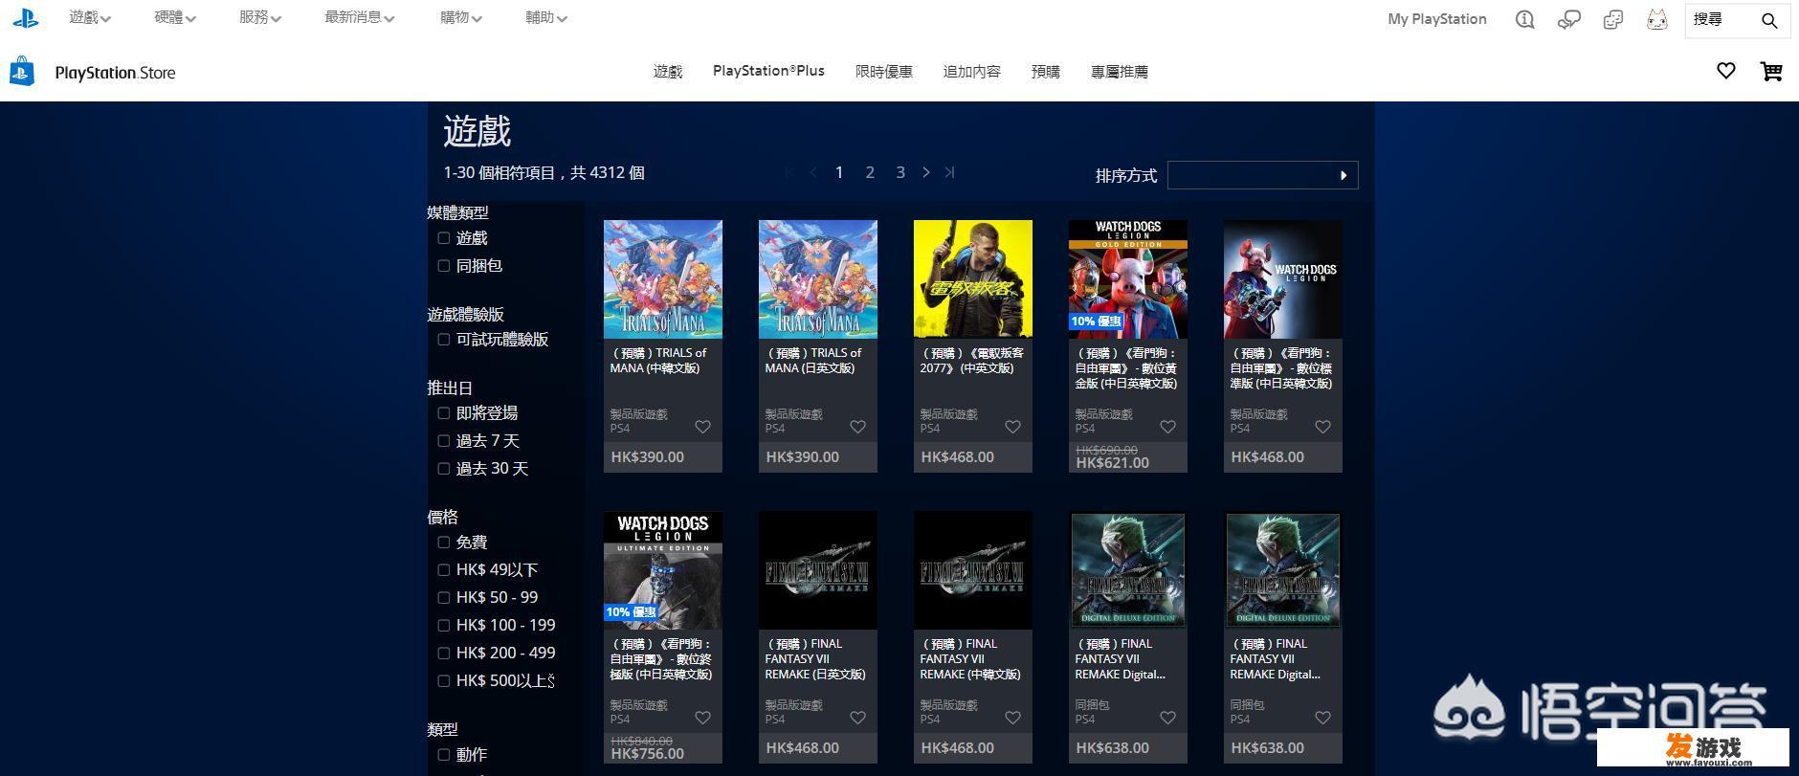This screenshot has height=776, width=1799.
Task: Check the HK$ 500以上 checkbox
Action: [x=443, y=681]
